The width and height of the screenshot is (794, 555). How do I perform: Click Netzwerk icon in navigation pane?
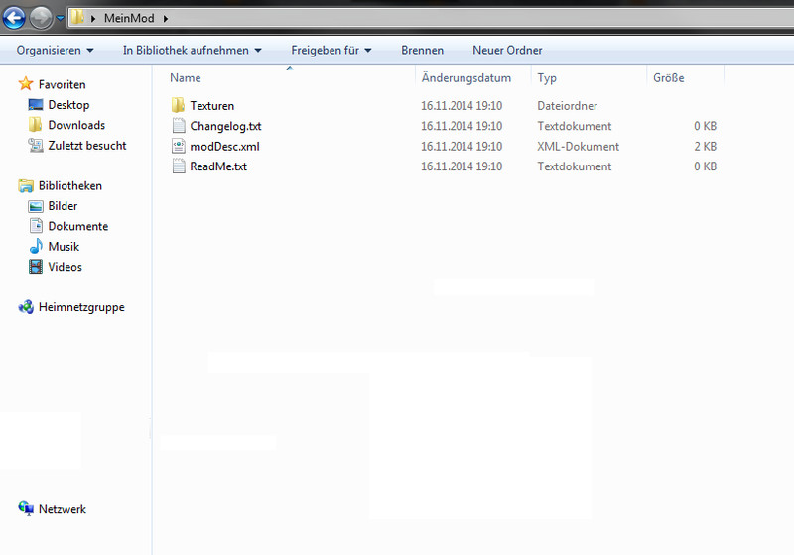[x=26, y=509]
